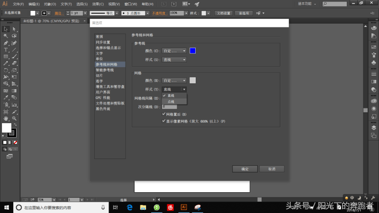Switch paint mode to Gradient

(x=10, y=142)
